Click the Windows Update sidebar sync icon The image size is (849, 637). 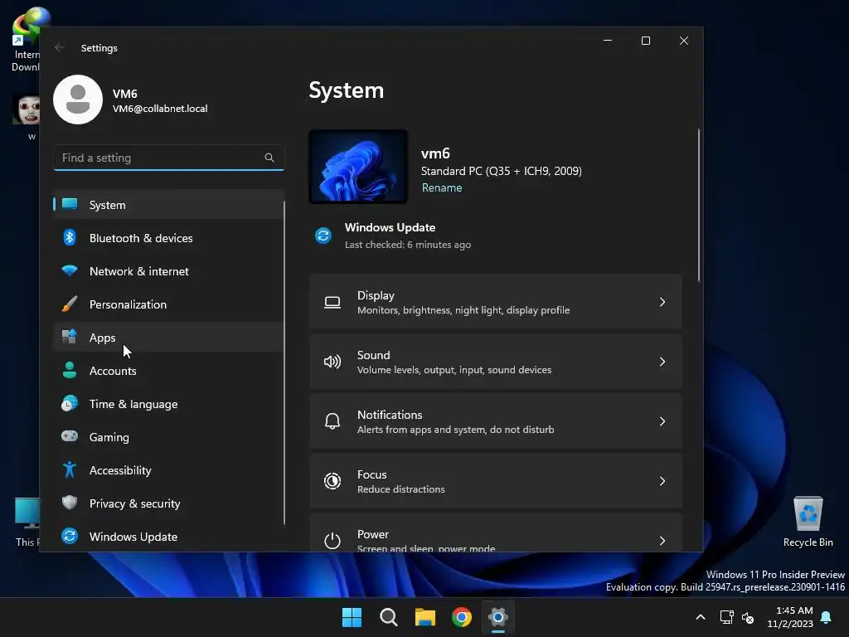coord(70,536)
